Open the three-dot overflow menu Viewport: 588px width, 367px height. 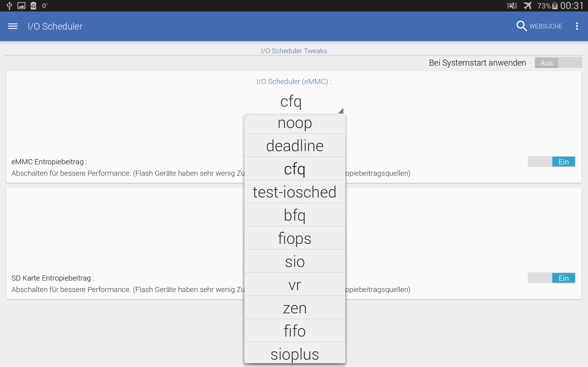[577, 26]
